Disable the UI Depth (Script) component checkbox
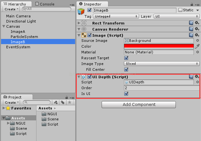Image resolution: width=201 pixels, height=141 pixels. click(89, 77)
